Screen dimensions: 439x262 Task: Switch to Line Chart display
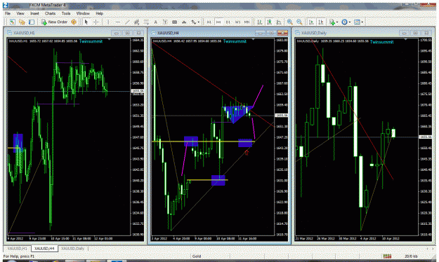pos(279,22)
